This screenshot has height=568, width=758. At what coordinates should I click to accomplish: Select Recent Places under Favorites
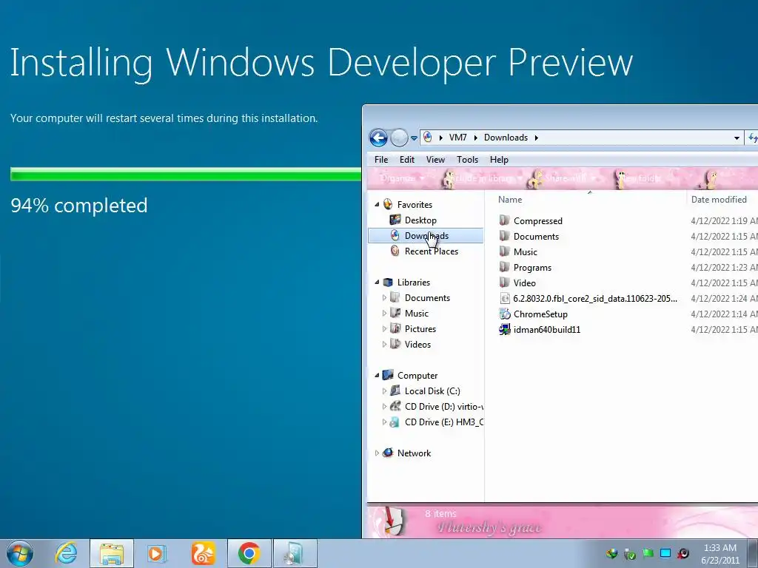[431, 251]
